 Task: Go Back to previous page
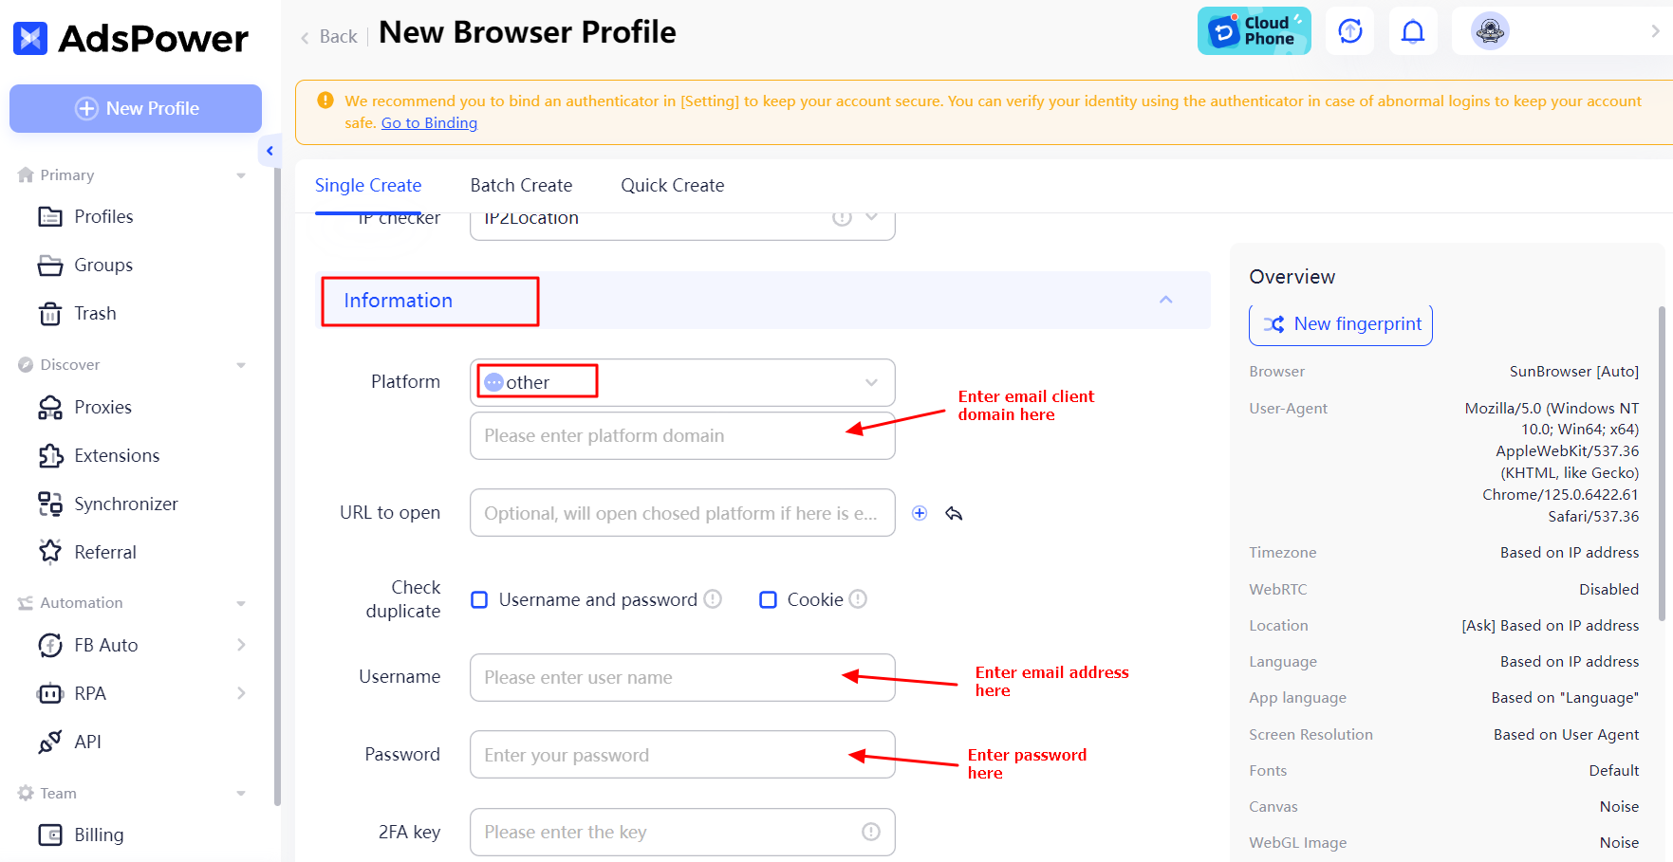(x=329, y=36)
